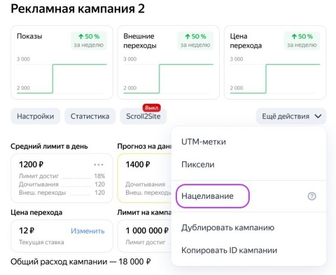Click the Scroll2Site button
Screen dimensions: 336x275
pos(142,116)
